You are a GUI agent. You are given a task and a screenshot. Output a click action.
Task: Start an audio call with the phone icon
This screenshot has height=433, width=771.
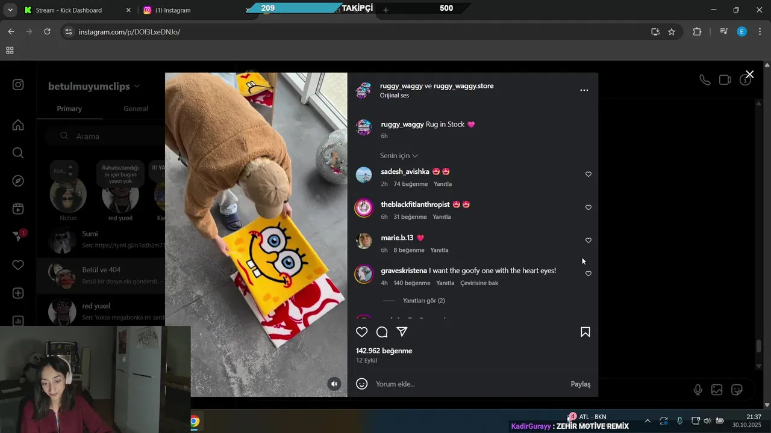(x=705, y=80)
